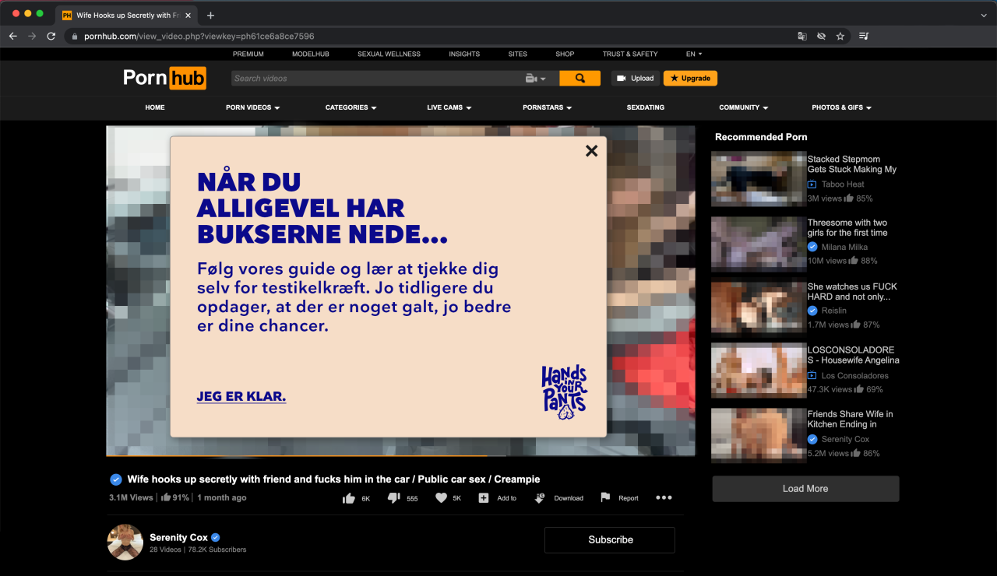Click the Load More button
Viewport: 997px width, 576px height.
(x=805, y=489)
